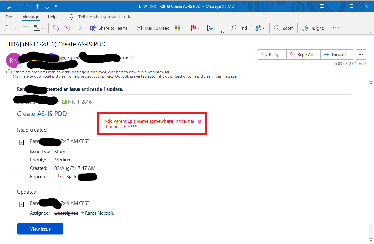Click Find in the ribbon

pyautogui.click(x=239, y=28)
